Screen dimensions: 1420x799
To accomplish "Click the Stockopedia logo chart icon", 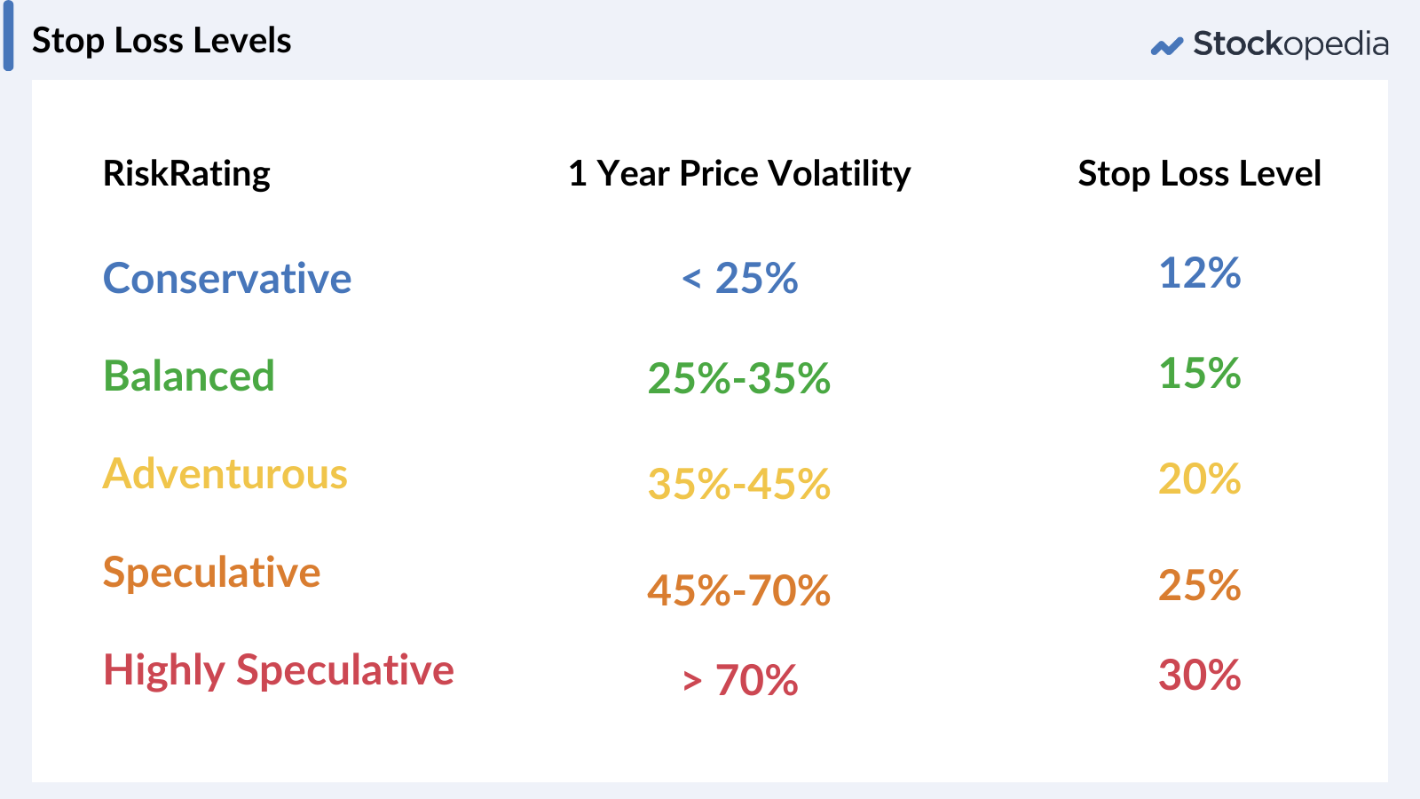I will click(1166, 46).
